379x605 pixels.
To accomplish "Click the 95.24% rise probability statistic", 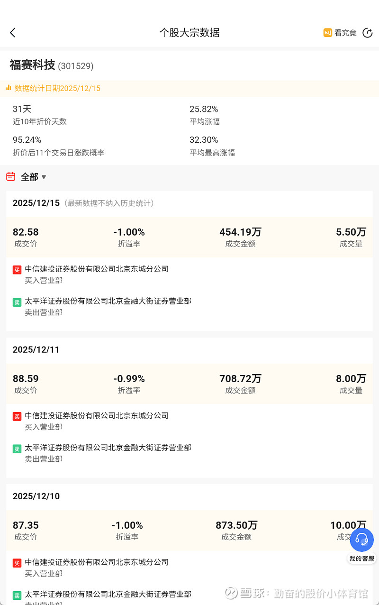I will 27,140.
